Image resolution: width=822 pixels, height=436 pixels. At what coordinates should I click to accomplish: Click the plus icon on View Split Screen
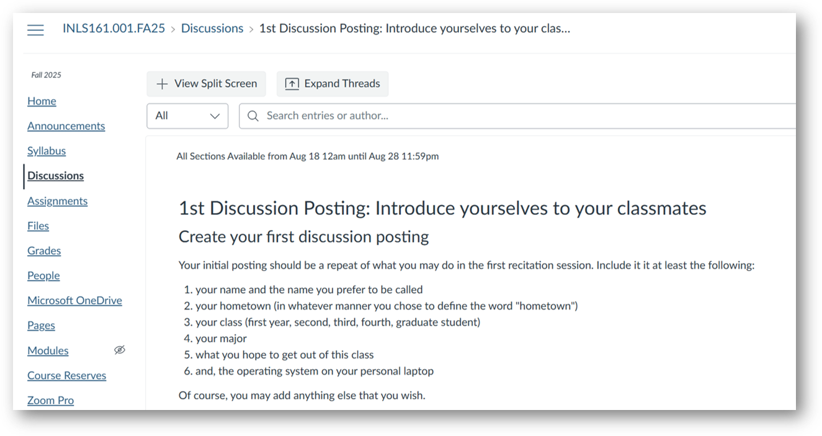162,83
